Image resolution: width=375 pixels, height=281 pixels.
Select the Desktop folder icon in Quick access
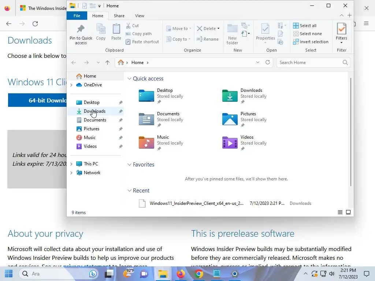pos(146,96)
